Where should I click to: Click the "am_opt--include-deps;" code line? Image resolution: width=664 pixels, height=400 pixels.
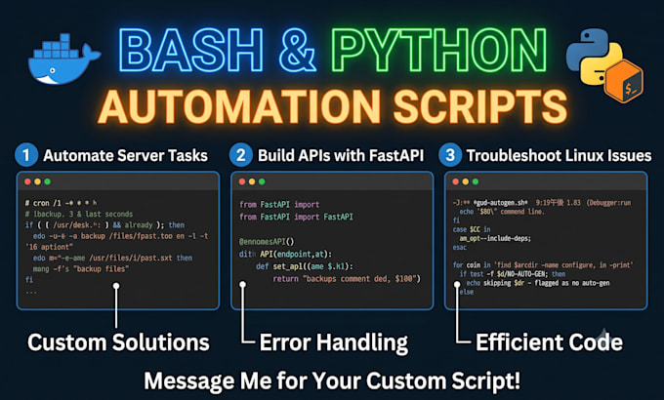tap(495, 238)
